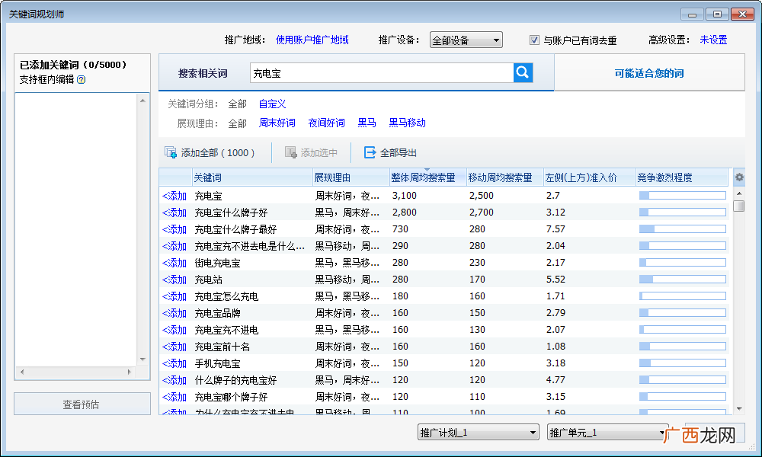This screenshot has width=762, height=457.
Task: Click the 添加选中 icon button
Action: (290, 152)
